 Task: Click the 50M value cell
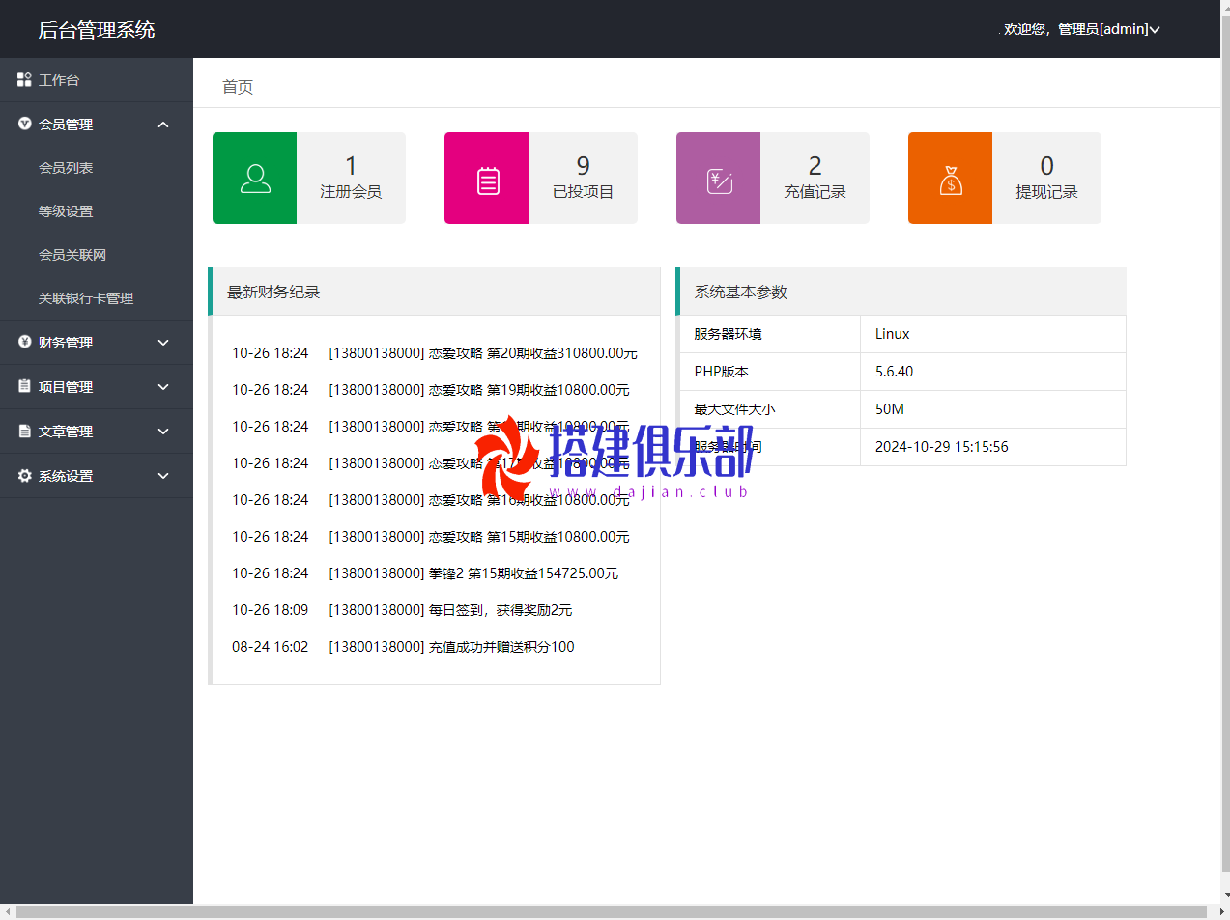(x=993, y=409)
